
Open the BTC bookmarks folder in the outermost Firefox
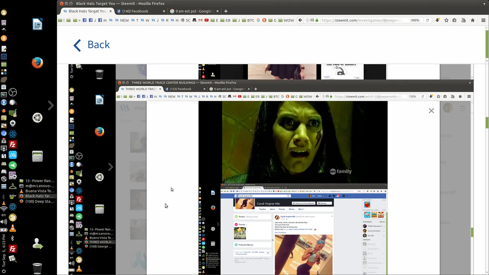[x=248, y=20]
